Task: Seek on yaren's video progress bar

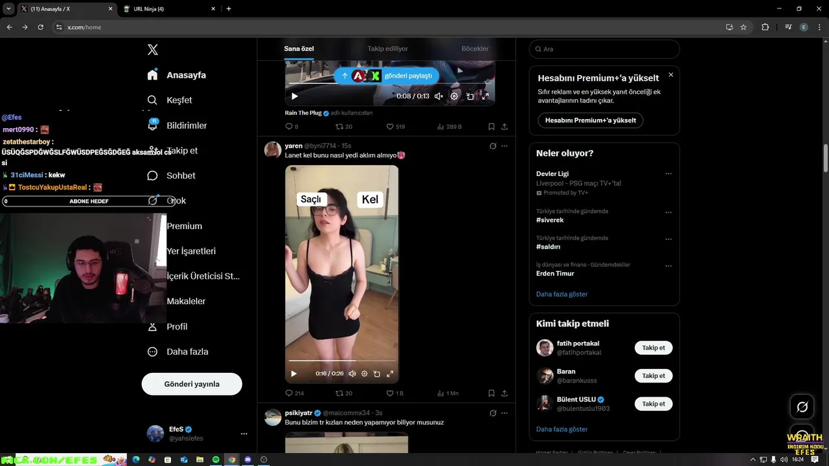Action: (342, 361)
